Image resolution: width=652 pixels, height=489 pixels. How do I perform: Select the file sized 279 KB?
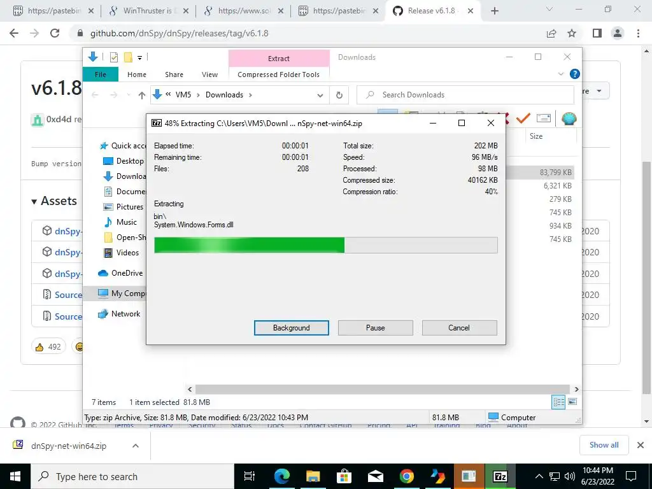click(560, 199)
